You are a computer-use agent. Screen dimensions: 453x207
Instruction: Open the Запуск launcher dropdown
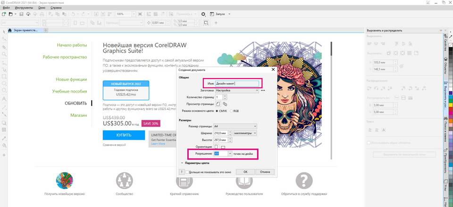229,14
